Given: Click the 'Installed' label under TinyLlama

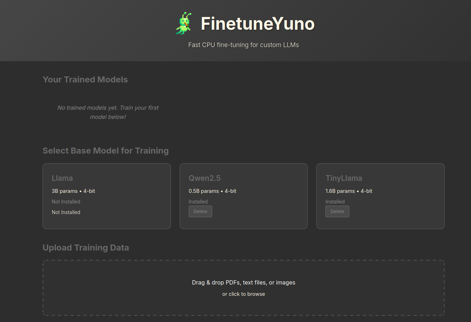Looking at the screenshot, I should tap(335, 201).
